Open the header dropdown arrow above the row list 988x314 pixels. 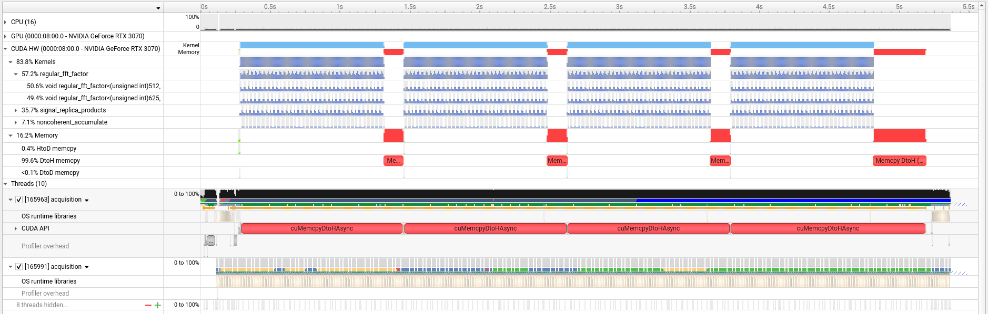click(158, 8)
